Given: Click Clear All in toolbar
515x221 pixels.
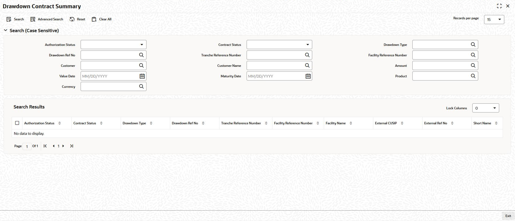Looking at the screenshot, I should click(x=101, y=19).
